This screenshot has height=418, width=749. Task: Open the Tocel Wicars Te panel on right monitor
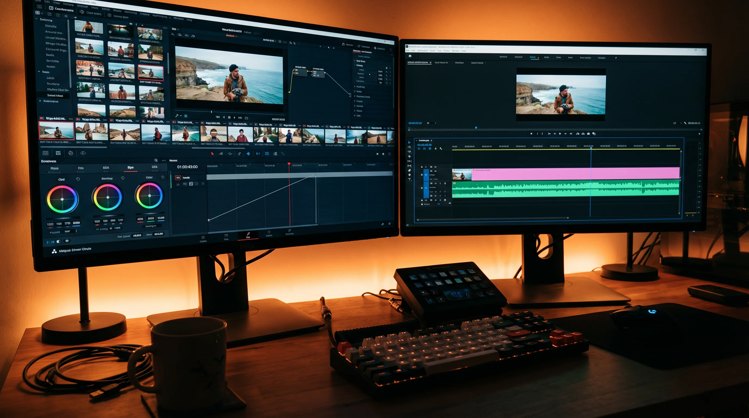coord(441,63)
